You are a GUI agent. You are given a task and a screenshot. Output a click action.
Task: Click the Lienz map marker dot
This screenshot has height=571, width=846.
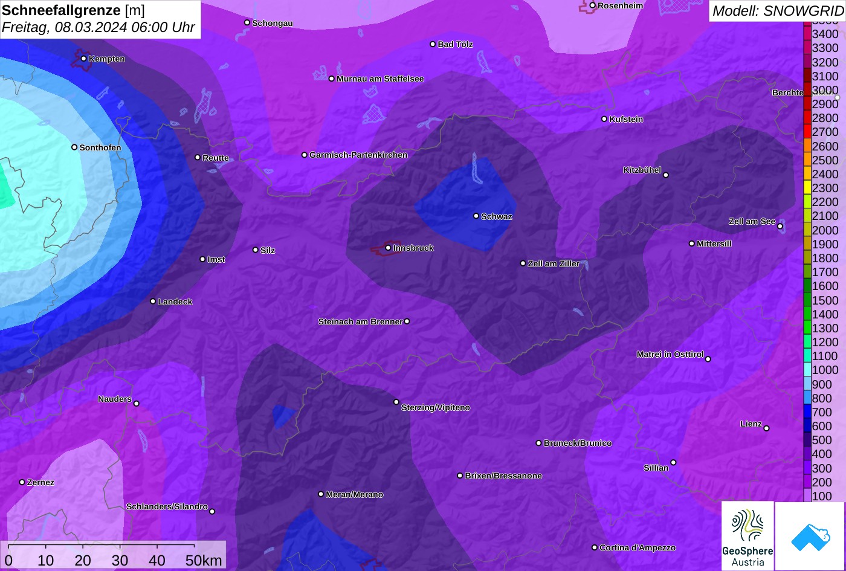(766, 428)
